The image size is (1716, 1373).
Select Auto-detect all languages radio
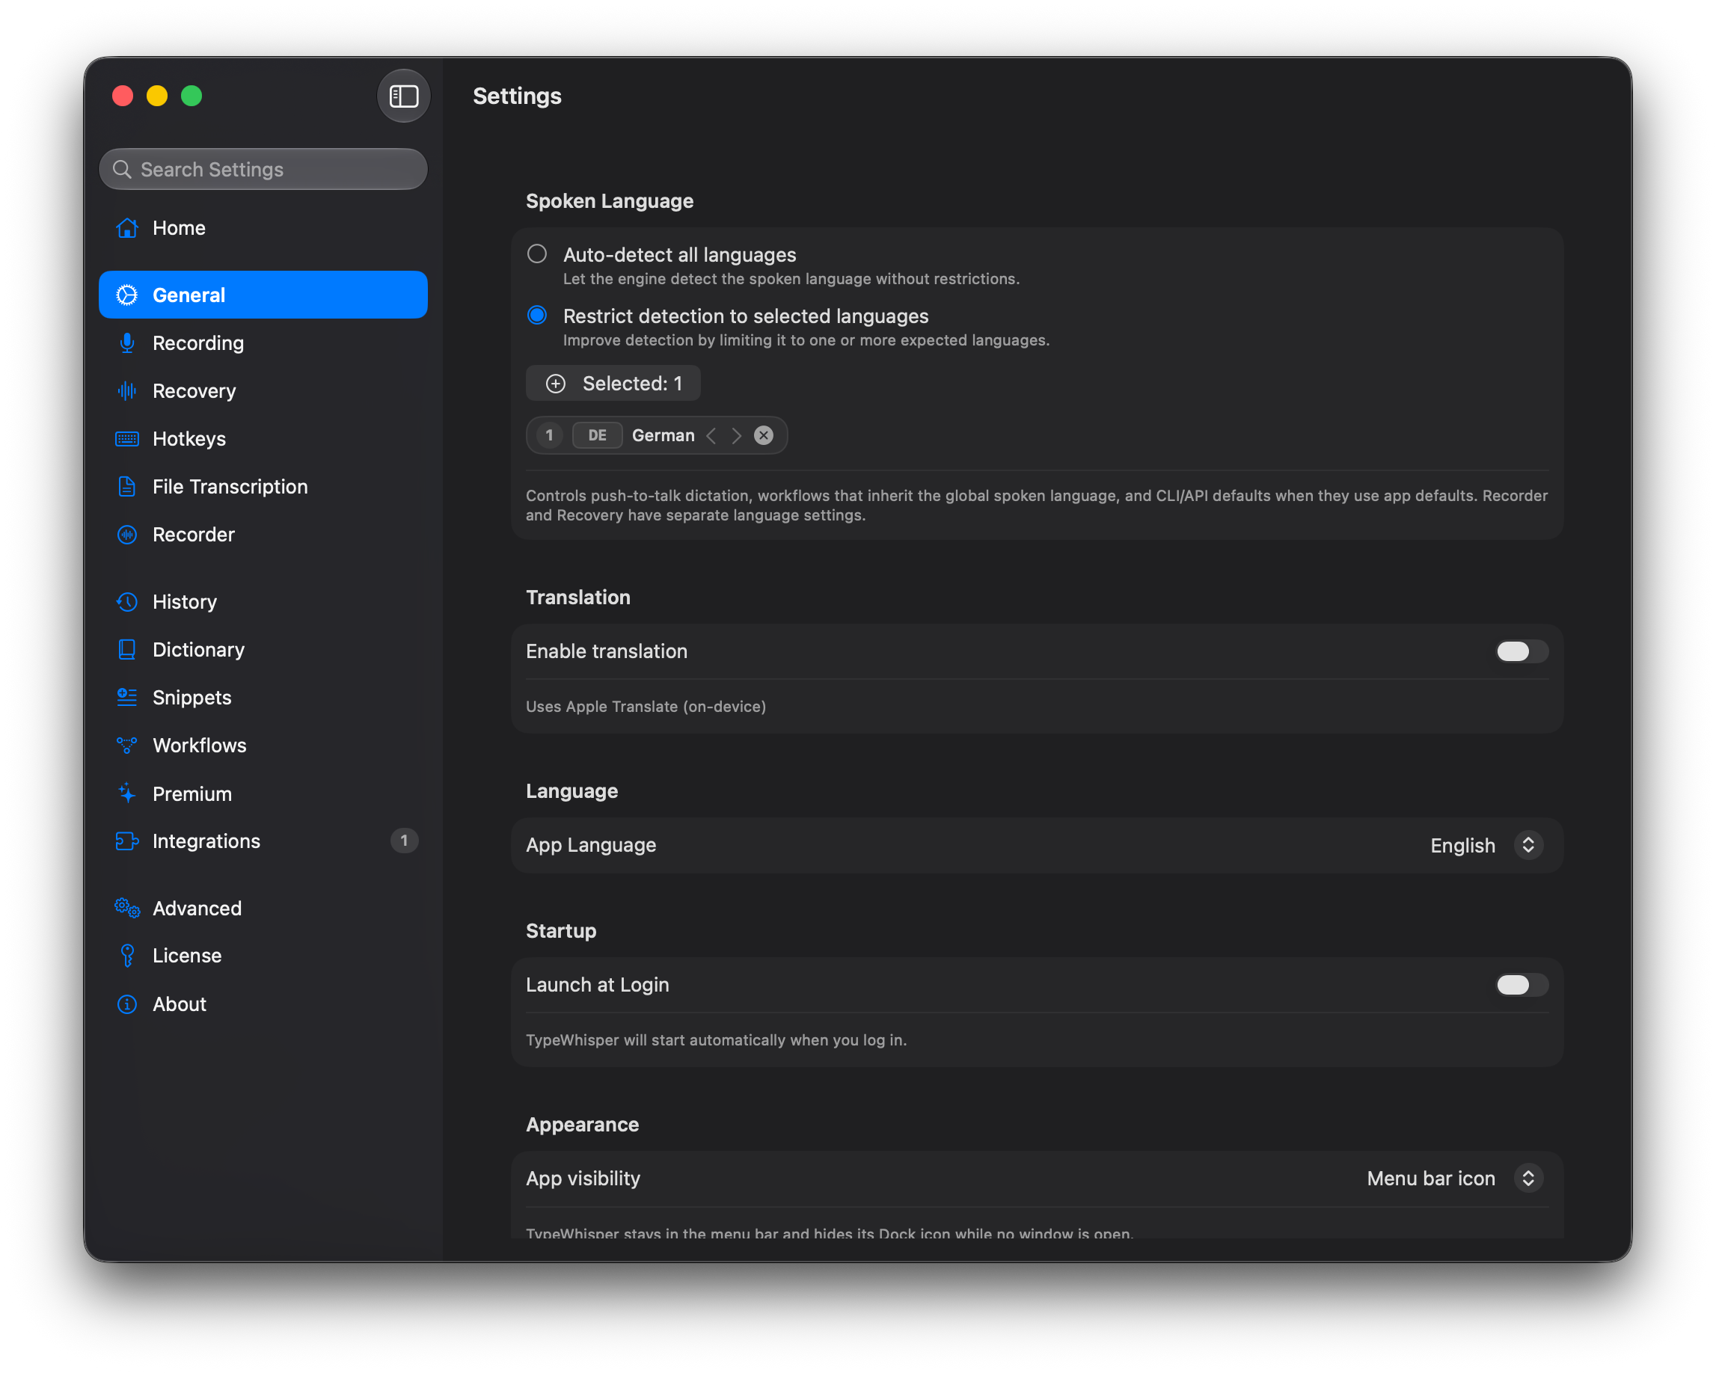(x=537, y=254)
